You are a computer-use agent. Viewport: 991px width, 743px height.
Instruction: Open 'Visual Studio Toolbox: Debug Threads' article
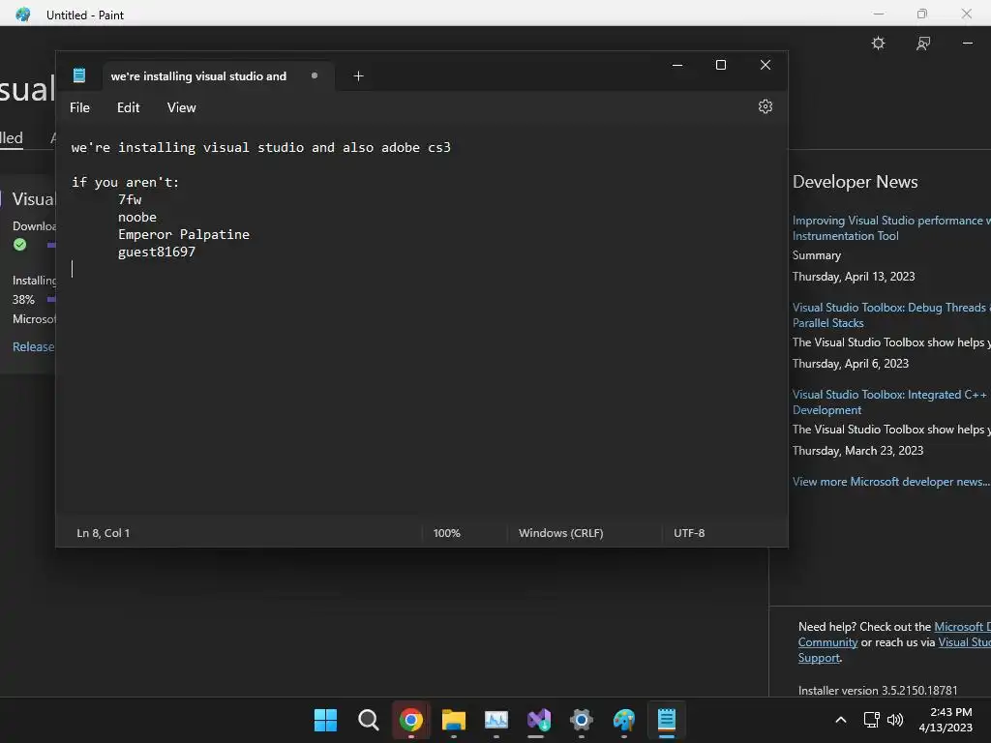tap(891, 314)
